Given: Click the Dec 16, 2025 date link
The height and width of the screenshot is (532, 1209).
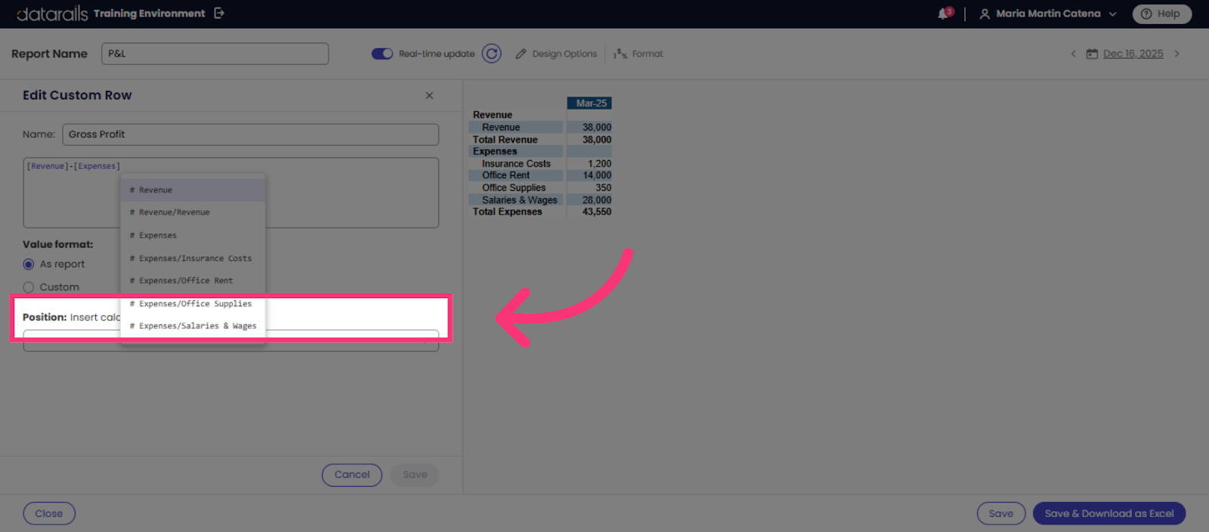Looking at the screenshot, I should pyautogui.click(x=1133, y=54).
